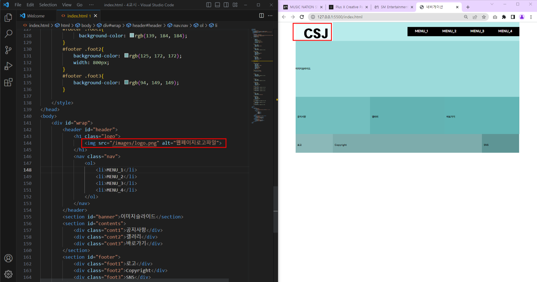Image resolution: width=537 pixels, height=282 pixels.
Task: Toggle the primary side bar layout icon
Action: 209,5
